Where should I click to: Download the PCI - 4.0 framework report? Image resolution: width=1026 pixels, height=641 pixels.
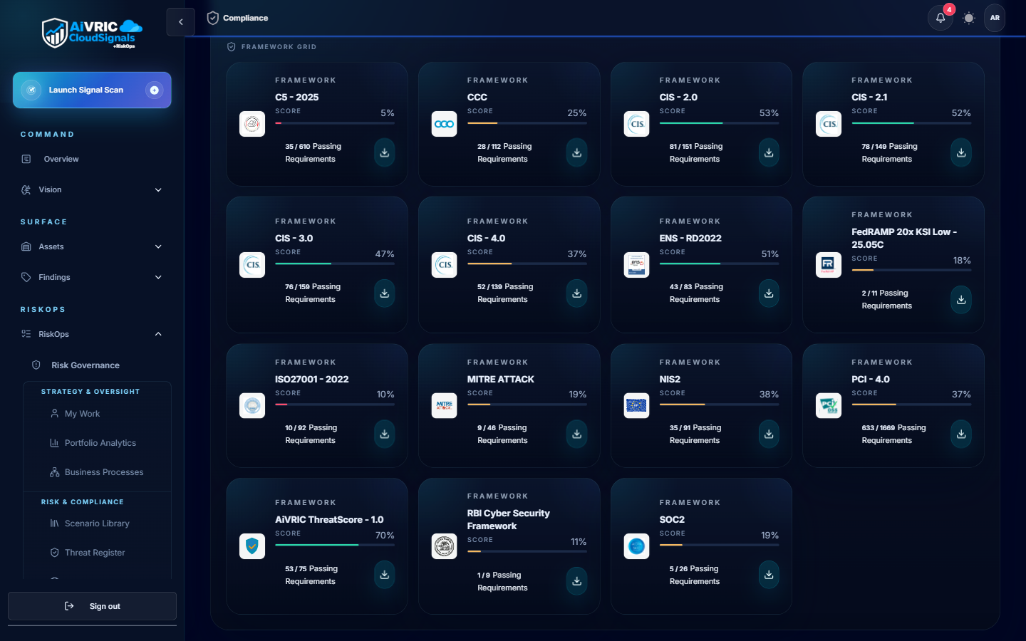coord(961,434)
